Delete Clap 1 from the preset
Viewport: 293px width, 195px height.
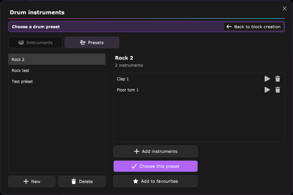tap(278, 79)
